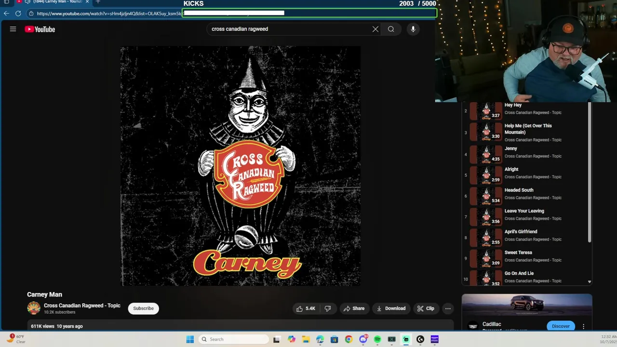The height and width of the screenshot is (347, 617).
Task: Click the Windows taskbar Search box
Action: click(x=233, y=339)
